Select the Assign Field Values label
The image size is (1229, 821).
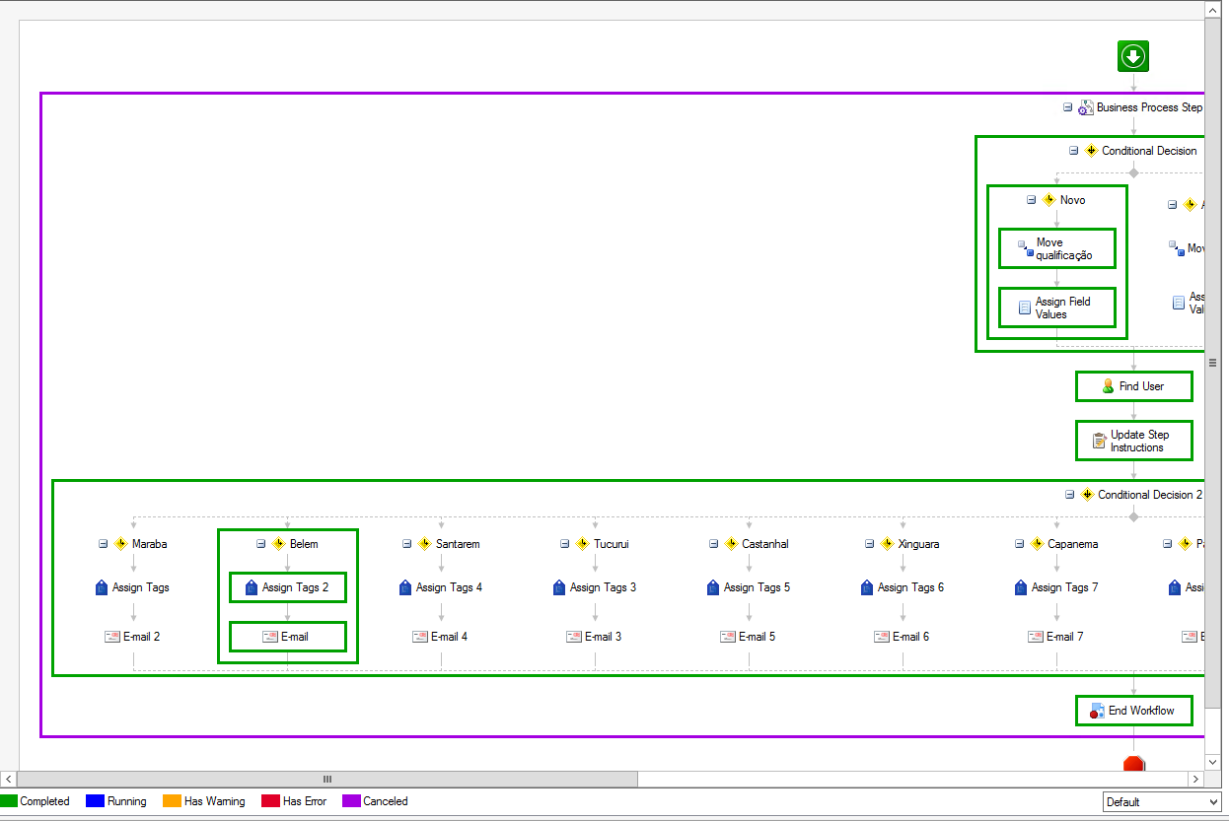(x=1062, y=308)
